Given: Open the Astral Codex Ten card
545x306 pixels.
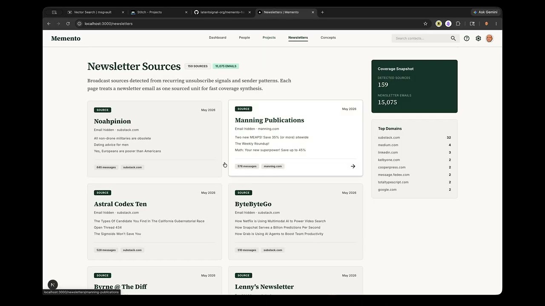Looking at the screenshot, I should tap(155, 221).
